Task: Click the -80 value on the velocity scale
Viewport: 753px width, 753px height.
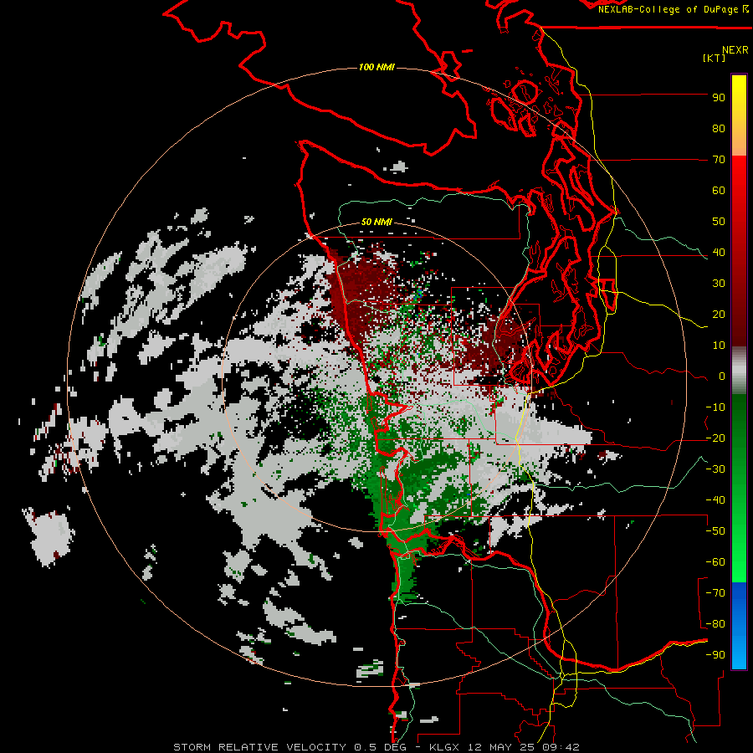Action: tap(715, 624)
